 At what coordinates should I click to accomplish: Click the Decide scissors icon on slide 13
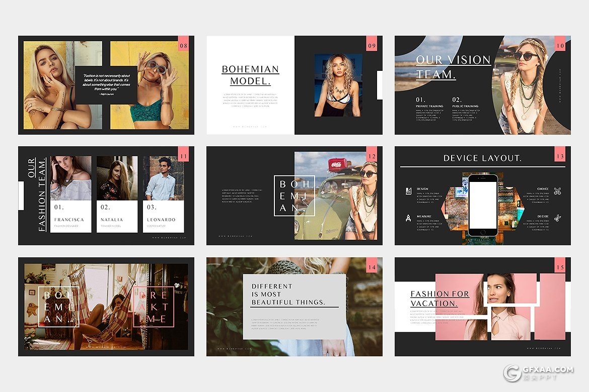[x=557, y=218]
